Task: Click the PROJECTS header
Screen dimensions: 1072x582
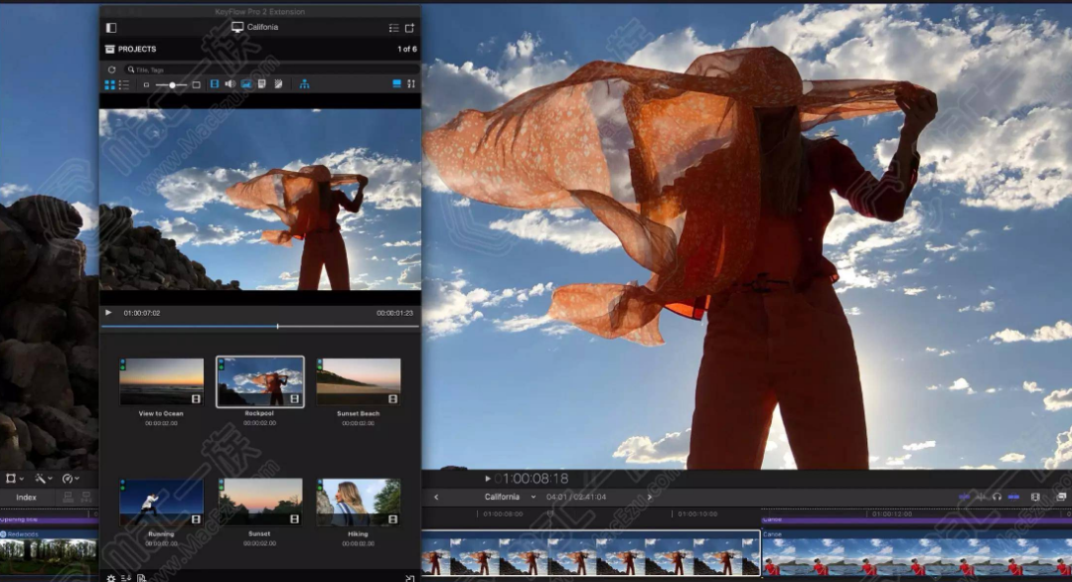Action: tap(136, 49)
